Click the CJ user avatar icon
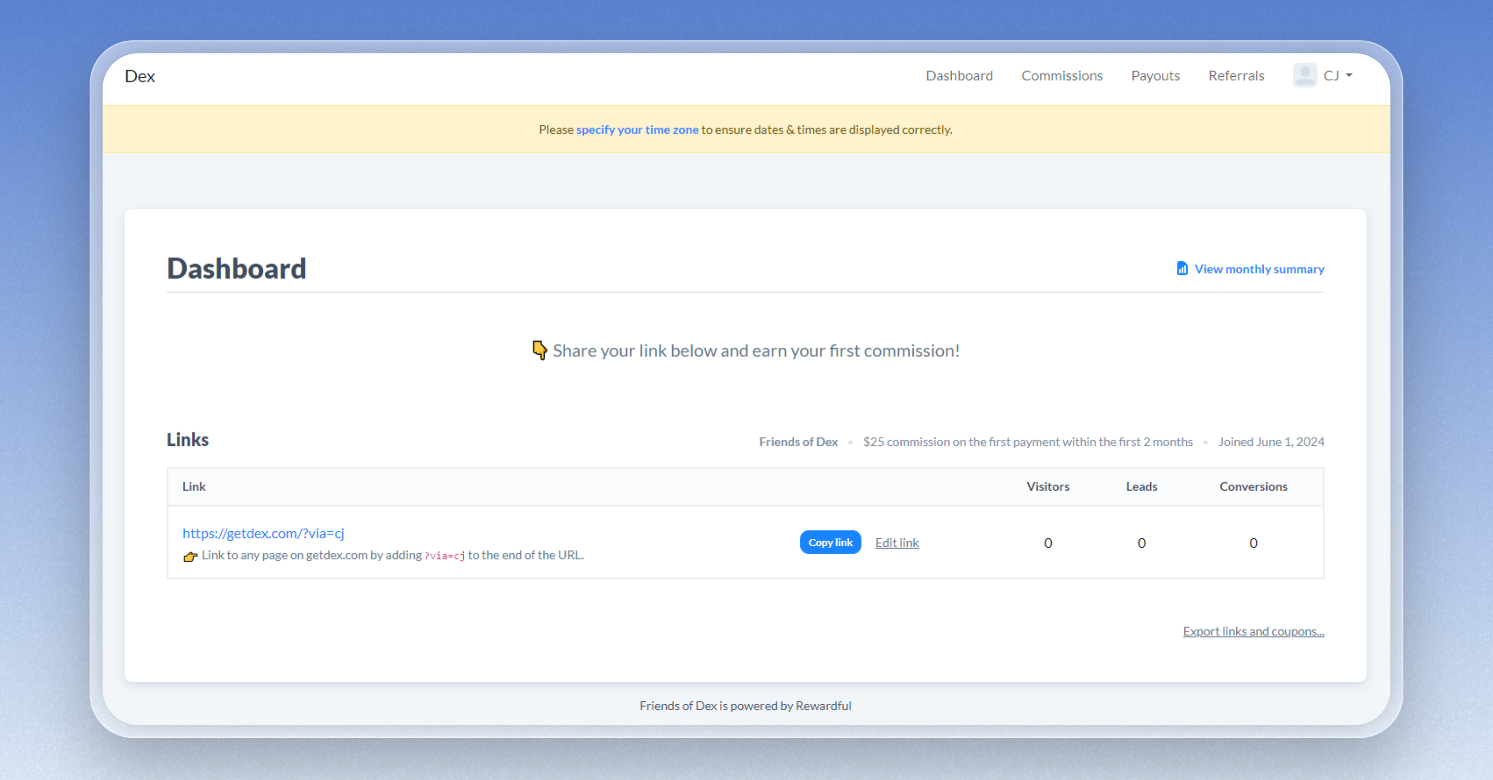 [x=1305, y=75]
